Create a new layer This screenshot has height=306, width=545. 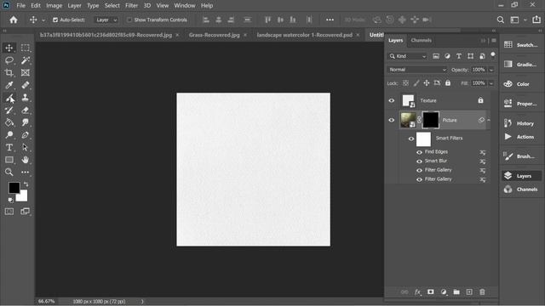click(469, 292)
